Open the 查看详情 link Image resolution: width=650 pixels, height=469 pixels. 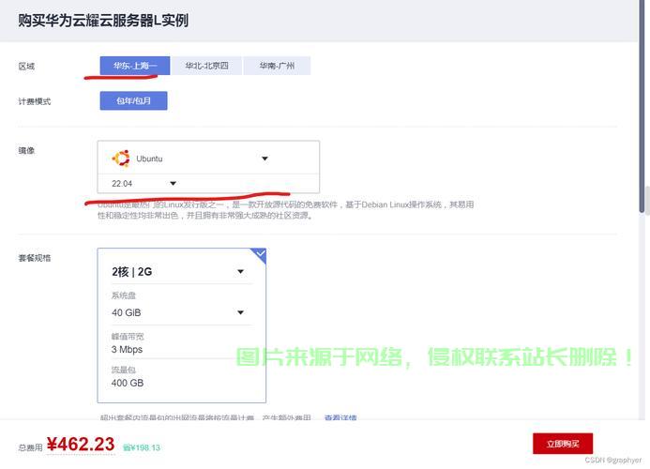[x=340, y=417]
